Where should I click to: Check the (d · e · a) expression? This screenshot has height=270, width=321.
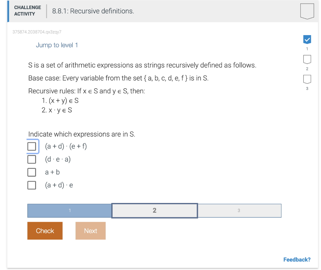pyautogui.click(x=32, y=159)
